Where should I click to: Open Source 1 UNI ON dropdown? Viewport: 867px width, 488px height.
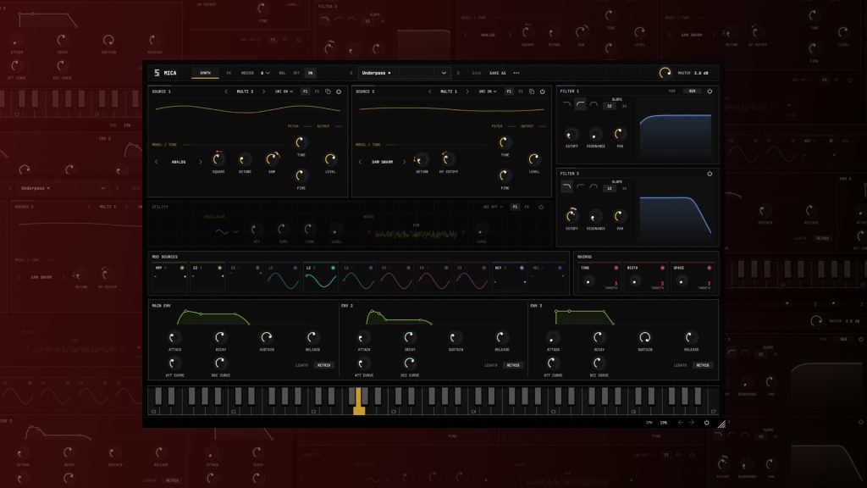point(284,91)
